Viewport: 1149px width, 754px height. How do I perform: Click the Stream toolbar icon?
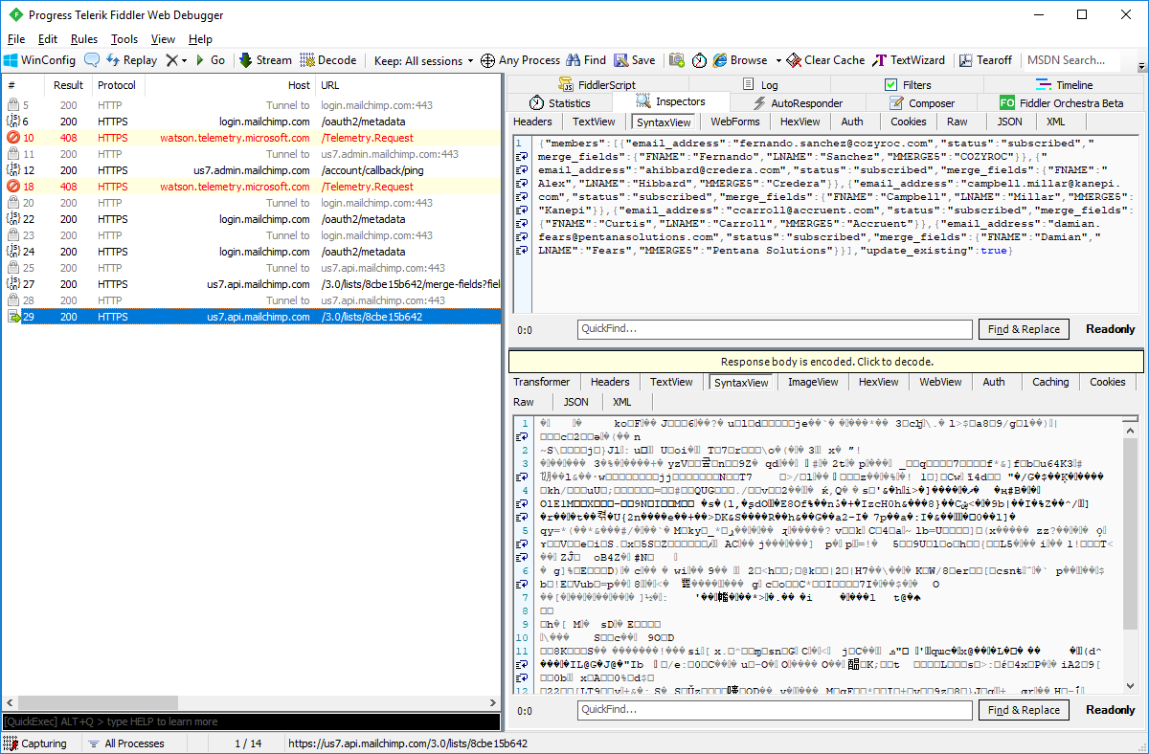coord(245,60)
